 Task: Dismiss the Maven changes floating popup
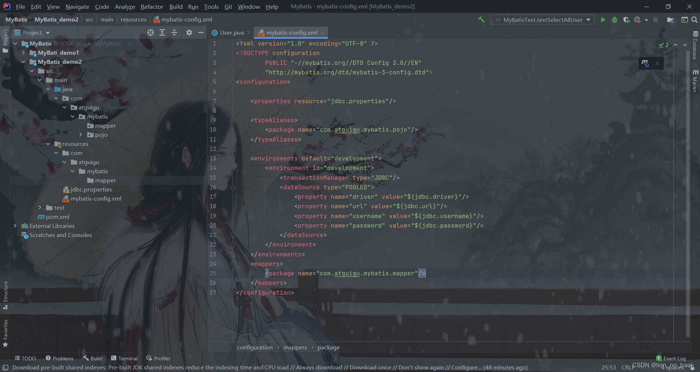pyautogui.click(x=657, y=63)
